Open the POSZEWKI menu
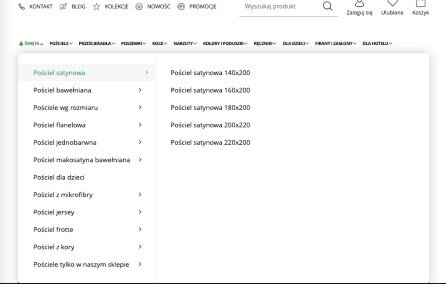 [134, 43]
